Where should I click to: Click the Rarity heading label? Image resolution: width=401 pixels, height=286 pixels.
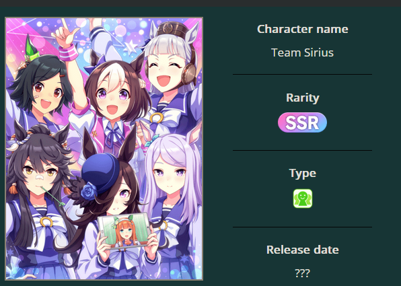pos(303,98)
